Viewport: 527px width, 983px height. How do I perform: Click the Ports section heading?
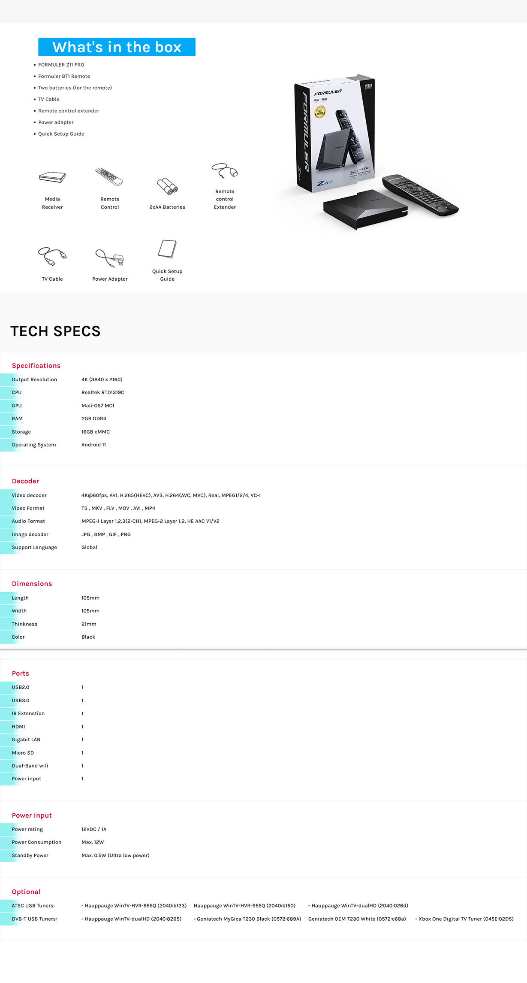point(20,674)
